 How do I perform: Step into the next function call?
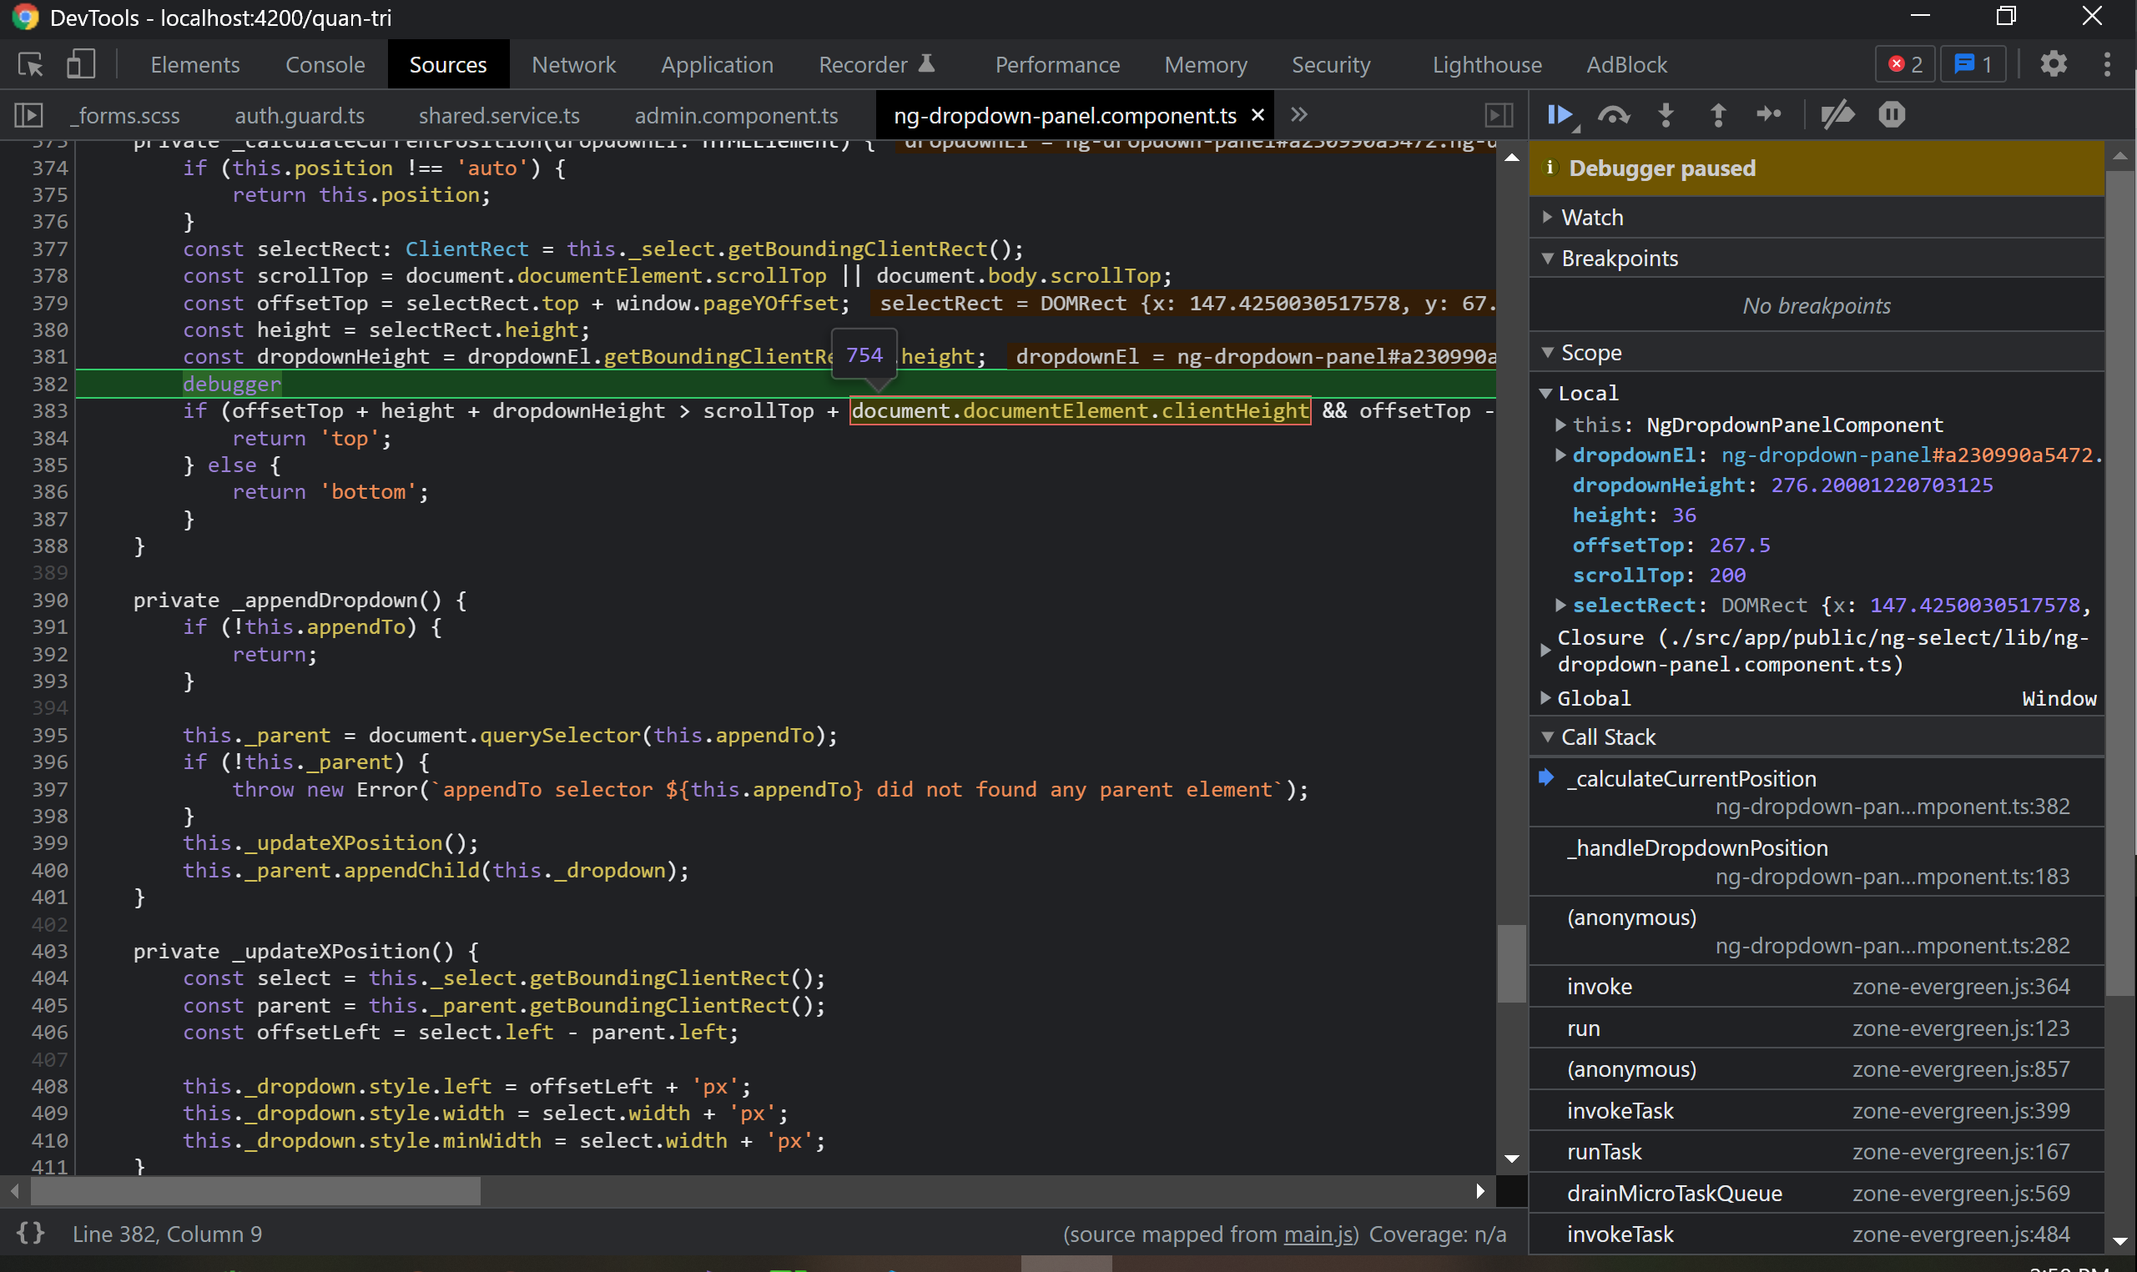1666,114
